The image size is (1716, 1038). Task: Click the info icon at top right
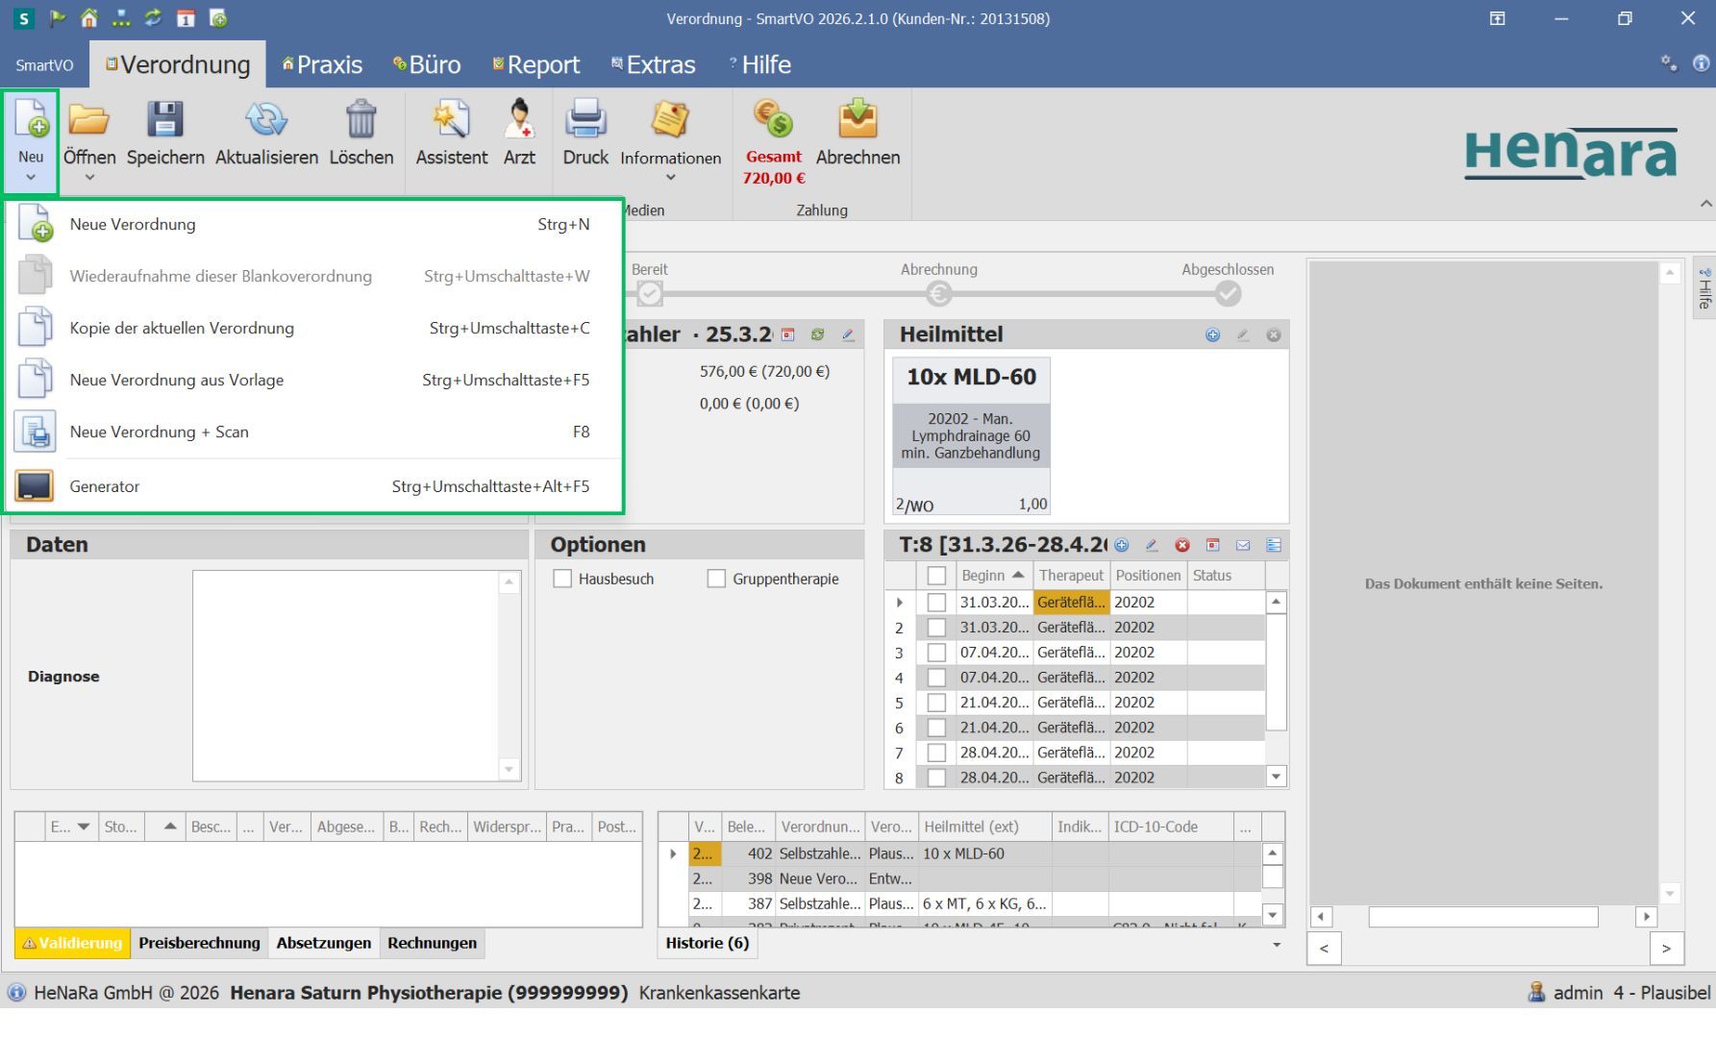[1701, 63]
